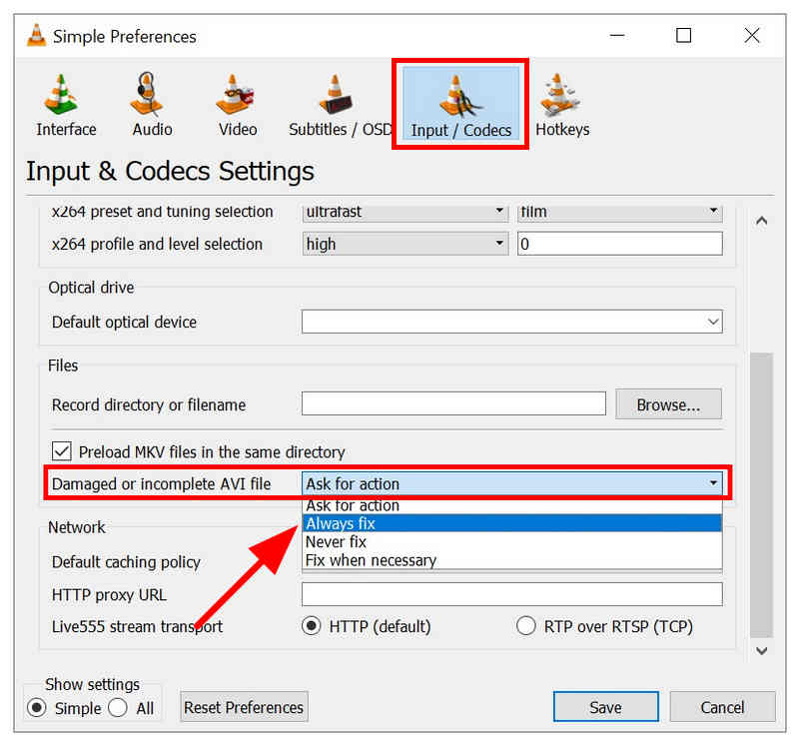This screenshot has height=746, width=799.
Task: Click the Browse button for record directory
Action: click(668, 403)
